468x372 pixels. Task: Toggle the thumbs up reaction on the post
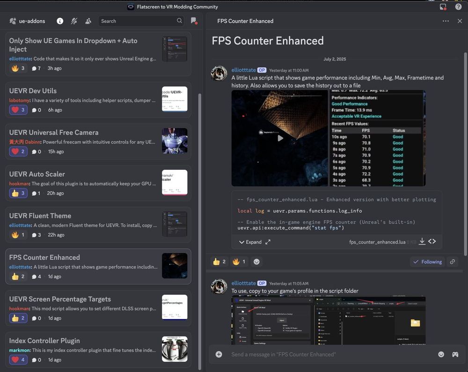[x=219, y=262]
